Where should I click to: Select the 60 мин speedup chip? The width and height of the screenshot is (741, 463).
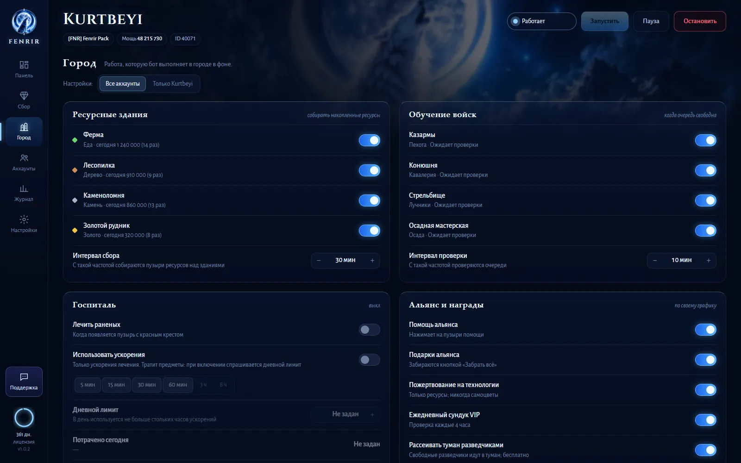[x=178, y=385]
